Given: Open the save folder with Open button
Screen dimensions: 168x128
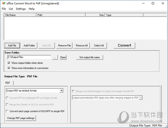Looking at the screenshot, I should pos(63,57).
